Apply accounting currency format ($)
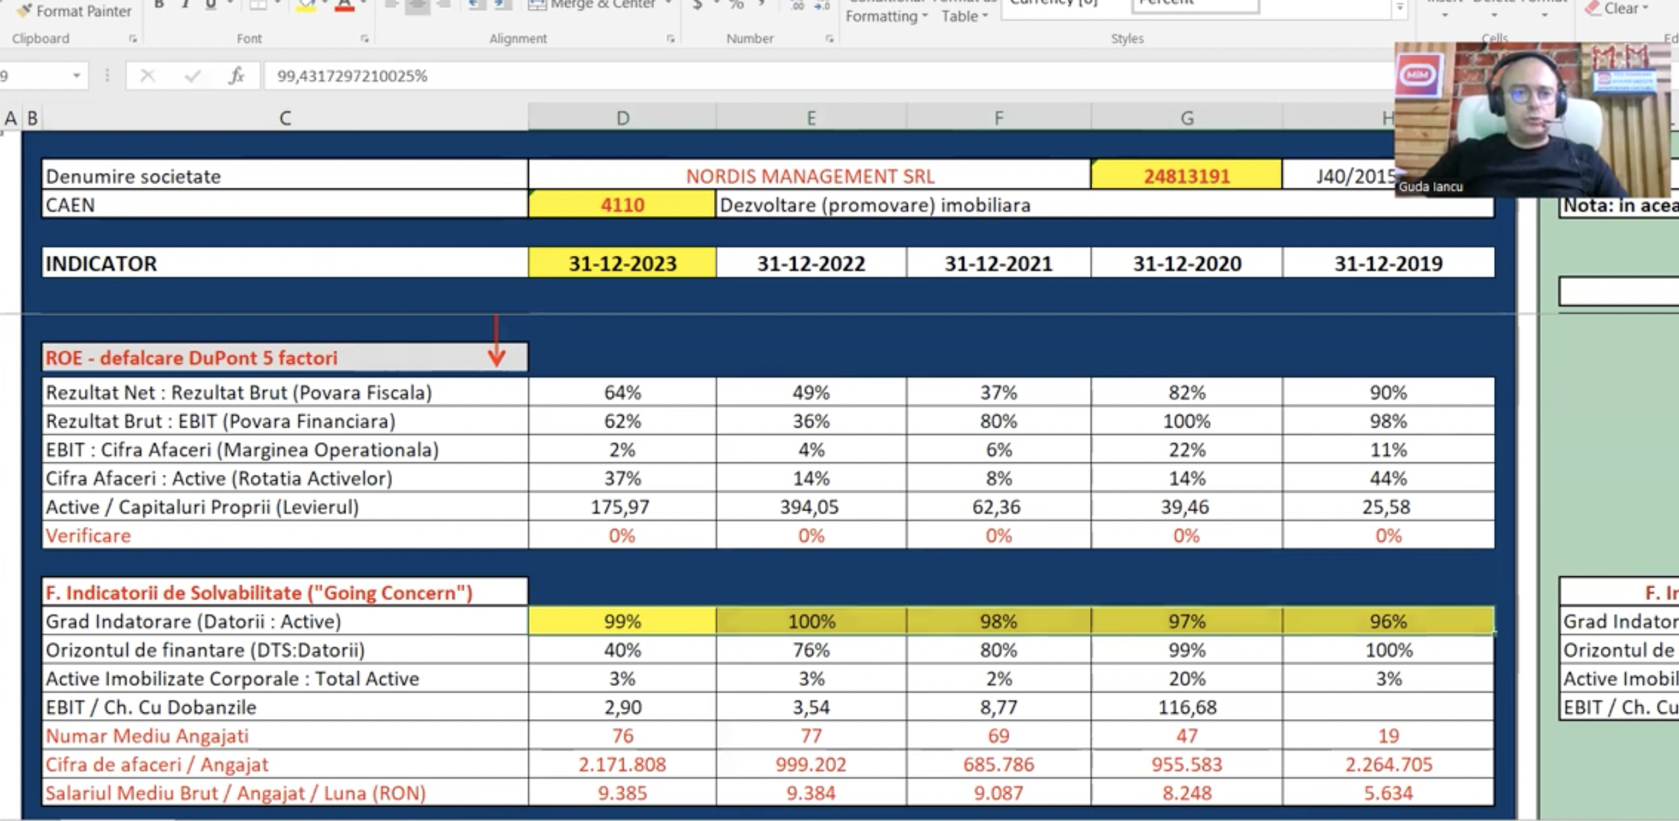Viewport: 1679px width, 821px height. [698, 5]
